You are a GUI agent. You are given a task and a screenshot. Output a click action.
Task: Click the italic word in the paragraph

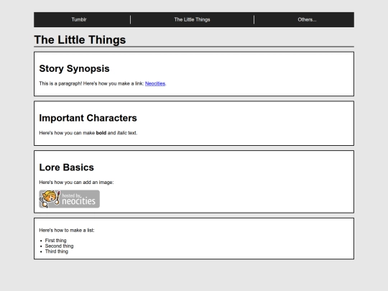point(121,133)
